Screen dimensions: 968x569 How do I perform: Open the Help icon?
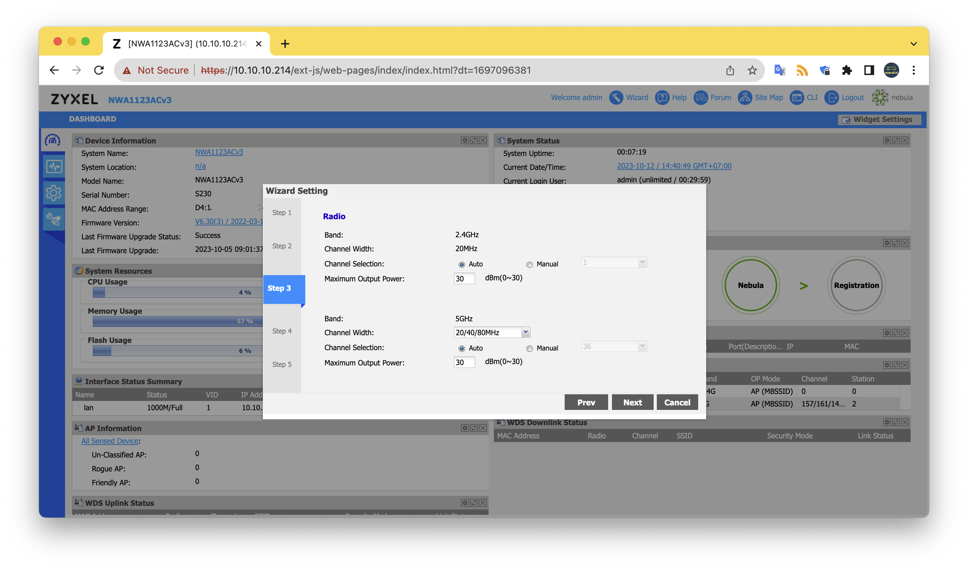pyautogui.click(x=662, y=98)
